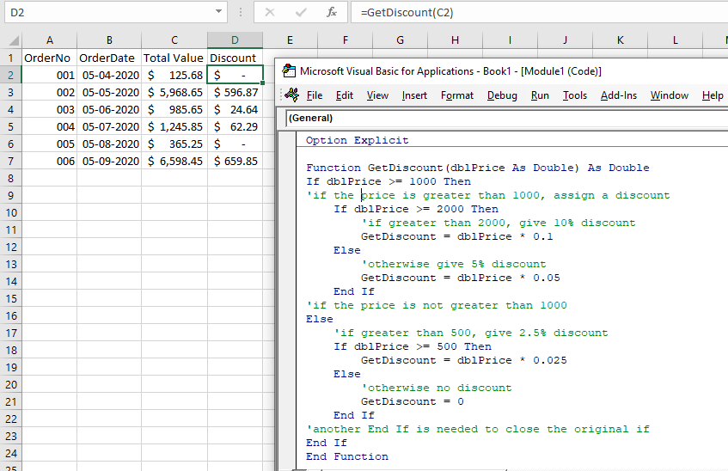This screenshot has height=471, width=728.
Task: Open the Run menu in VBA editor
Action: point(540,95)
